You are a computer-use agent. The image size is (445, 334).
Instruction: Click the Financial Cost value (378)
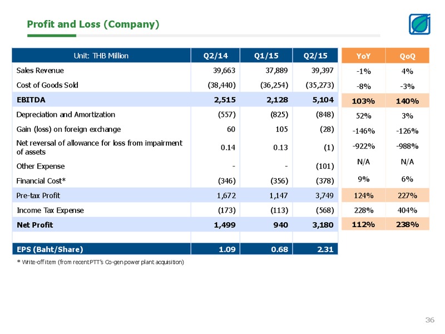pyautogui.click(x=325, y=181)
